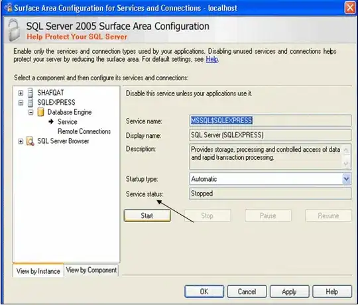Switch to View by Instance tab
Image resolution: width=358 pixels, height=305 pixels.
pyautogui.click(x=38, y=271)
